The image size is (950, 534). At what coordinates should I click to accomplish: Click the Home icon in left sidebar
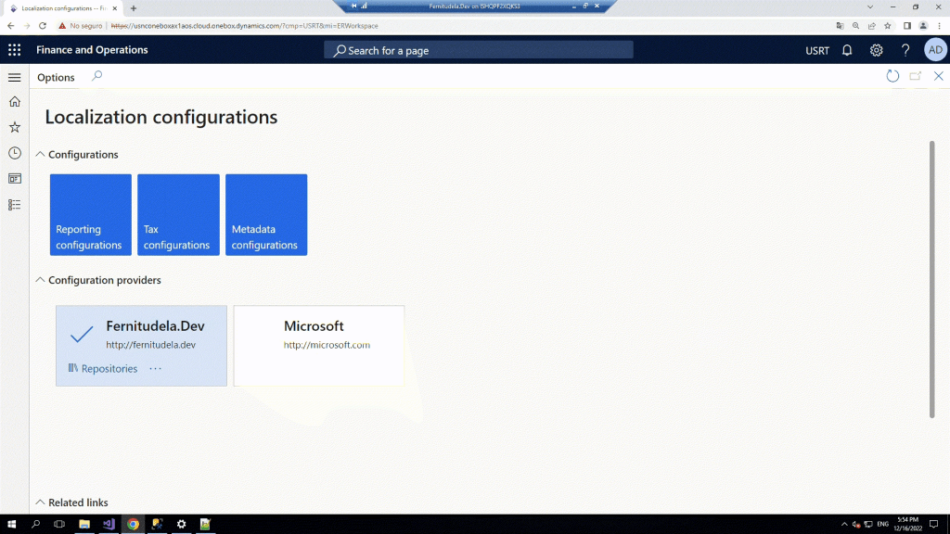coord(14,102)
